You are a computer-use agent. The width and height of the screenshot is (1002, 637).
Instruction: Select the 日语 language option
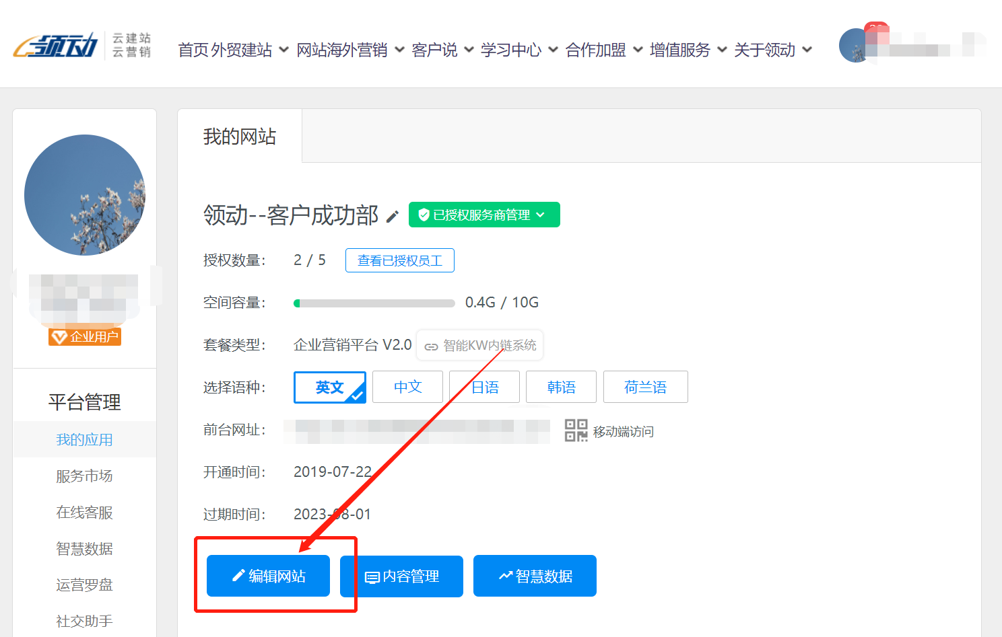click(x=484, y=387)
